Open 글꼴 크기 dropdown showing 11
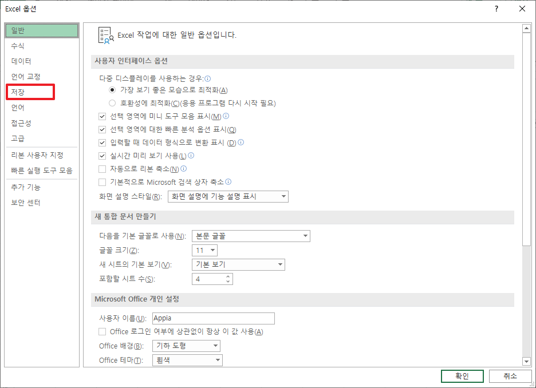This screenshot has height=388, width=536. (x=205, y=250)
